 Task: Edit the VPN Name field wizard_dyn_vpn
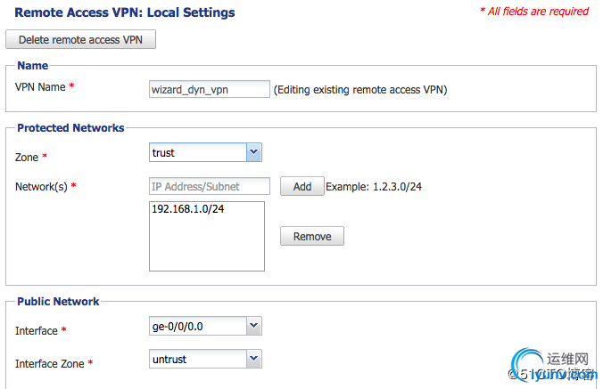210,89
